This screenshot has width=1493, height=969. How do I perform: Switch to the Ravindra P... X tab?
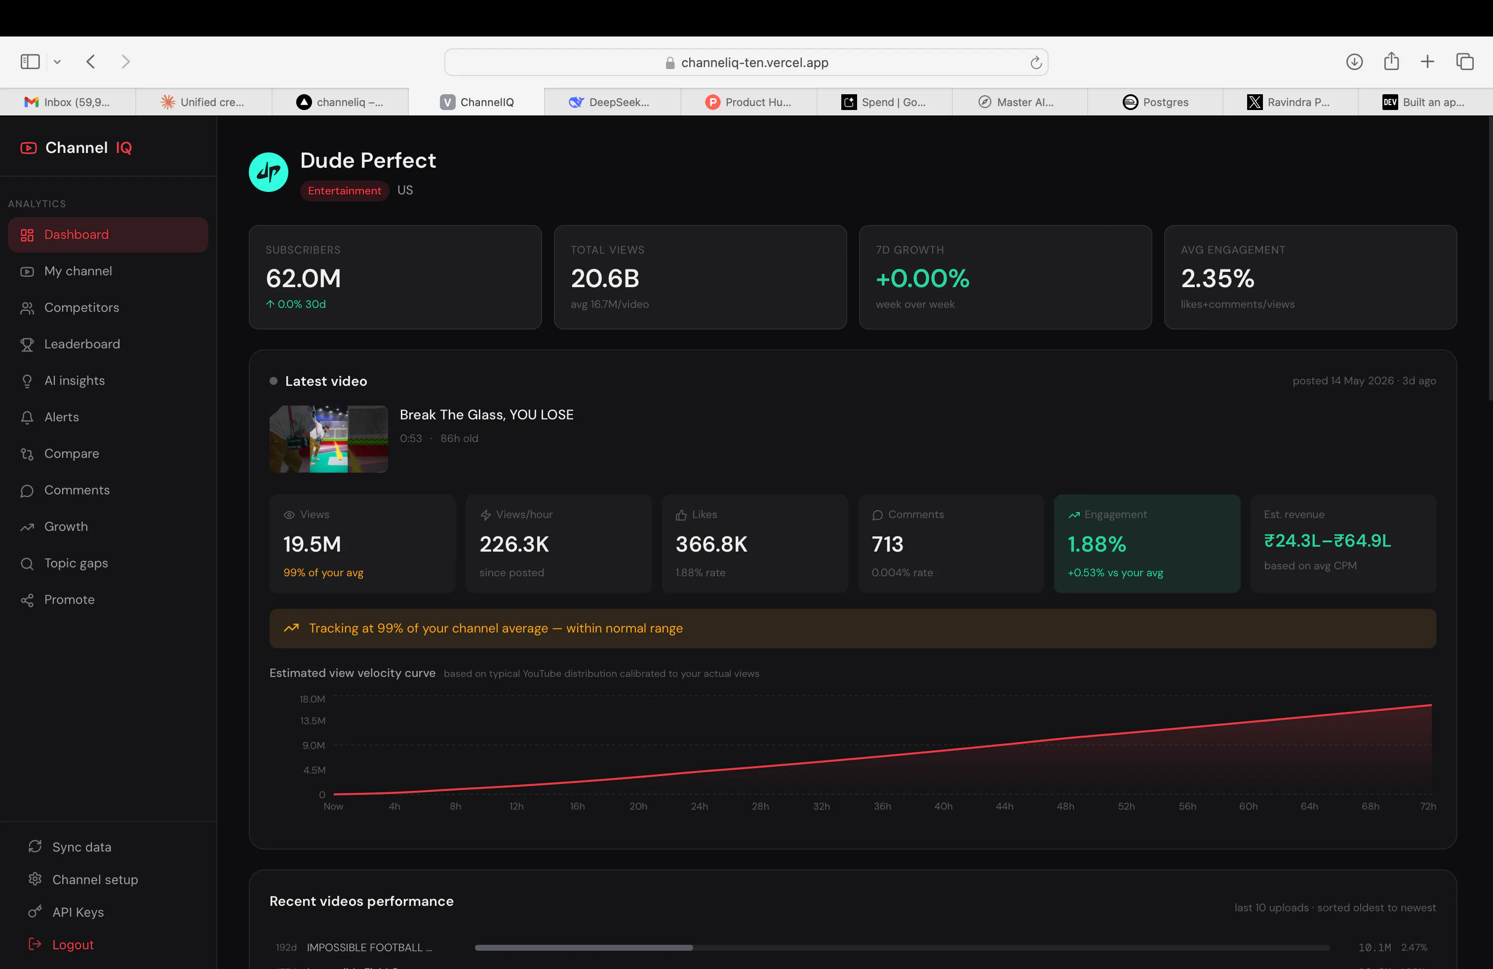(1291, 102)
